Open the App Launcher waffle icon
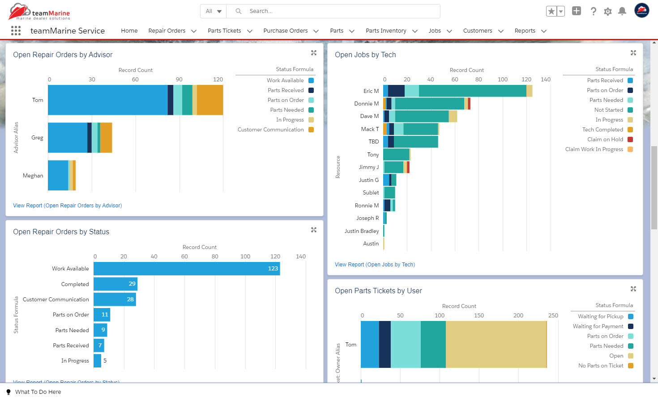Screen dimensions: 658x401 [16, 30]
